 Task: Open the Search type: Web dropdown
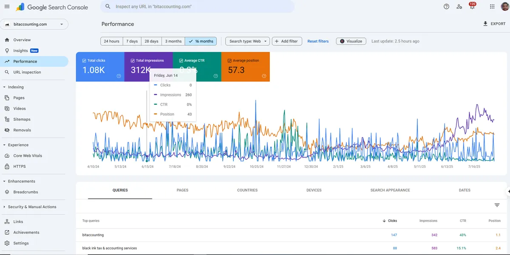(247, 41)
